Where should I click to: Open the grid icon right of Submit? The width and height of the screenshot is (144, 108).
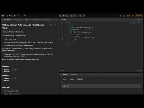coord(80,16)
